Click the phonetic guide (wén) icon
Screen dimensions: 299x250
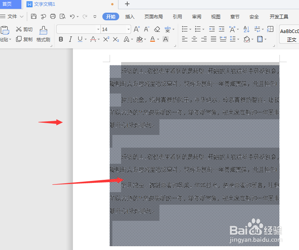(x=168, y=29)
